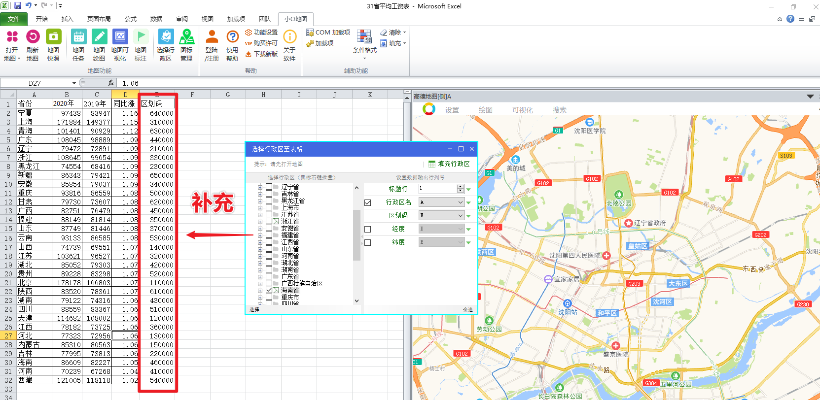820x400 pixels.
Task: Click Download New Version (下载新版)
Action: coord(261,54)
